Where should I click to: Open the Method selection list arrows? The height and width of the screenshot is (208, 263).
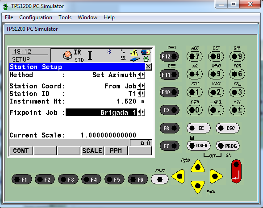(141, 75)
